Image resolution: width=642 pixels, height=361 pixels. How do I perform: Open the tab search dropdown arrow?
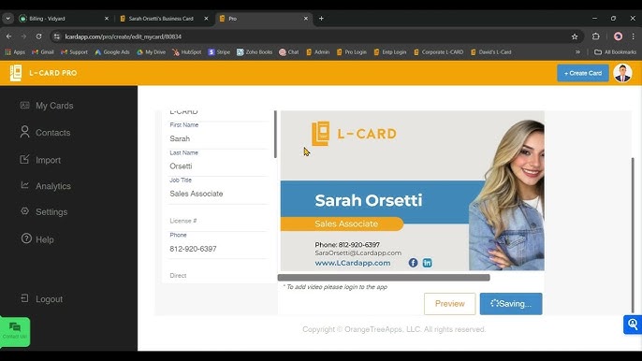7,19
